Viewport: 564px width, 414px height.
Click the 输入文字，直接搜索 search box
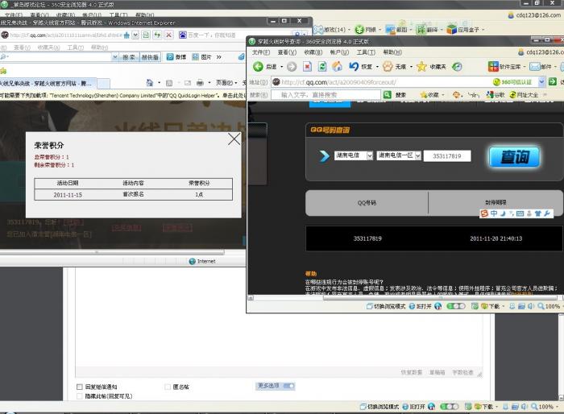[326, 94]
